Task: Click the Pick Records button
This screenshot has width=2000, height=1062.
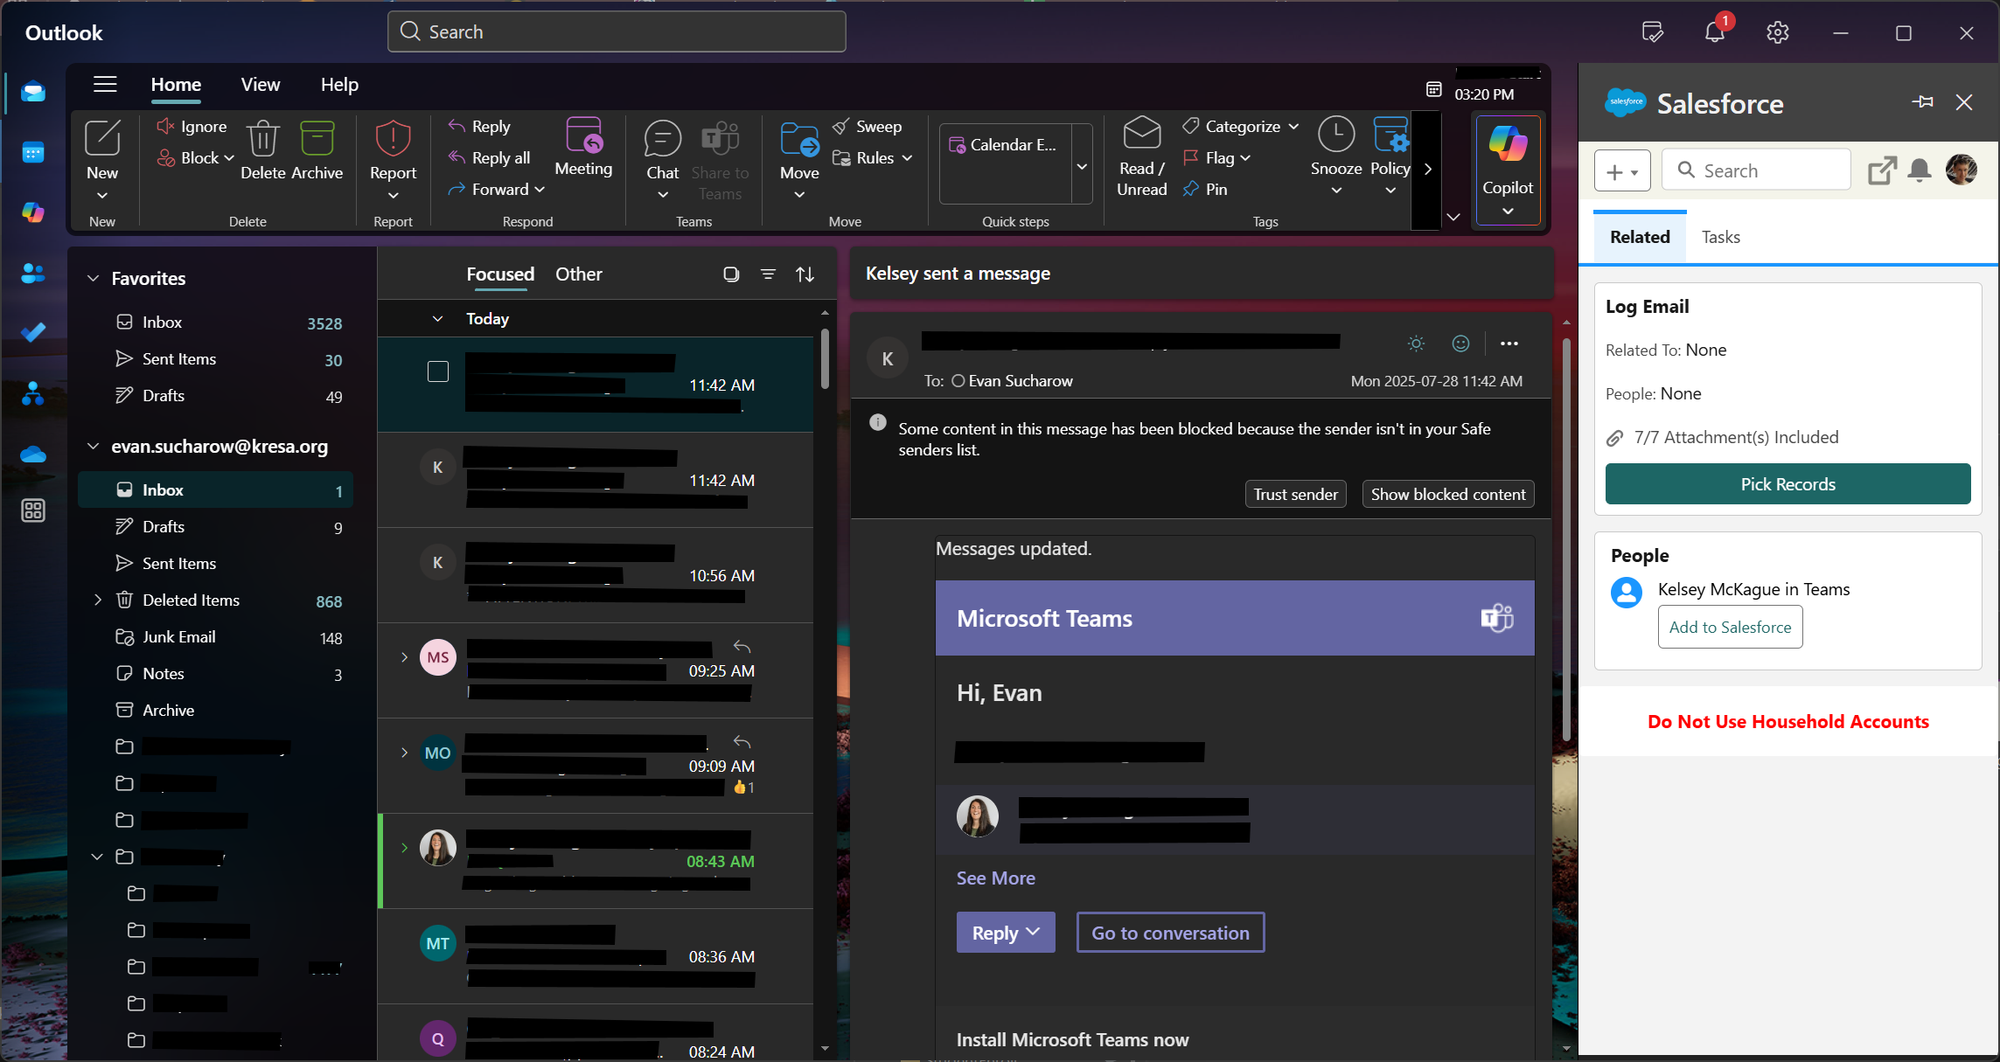Action: point(1787,484)
